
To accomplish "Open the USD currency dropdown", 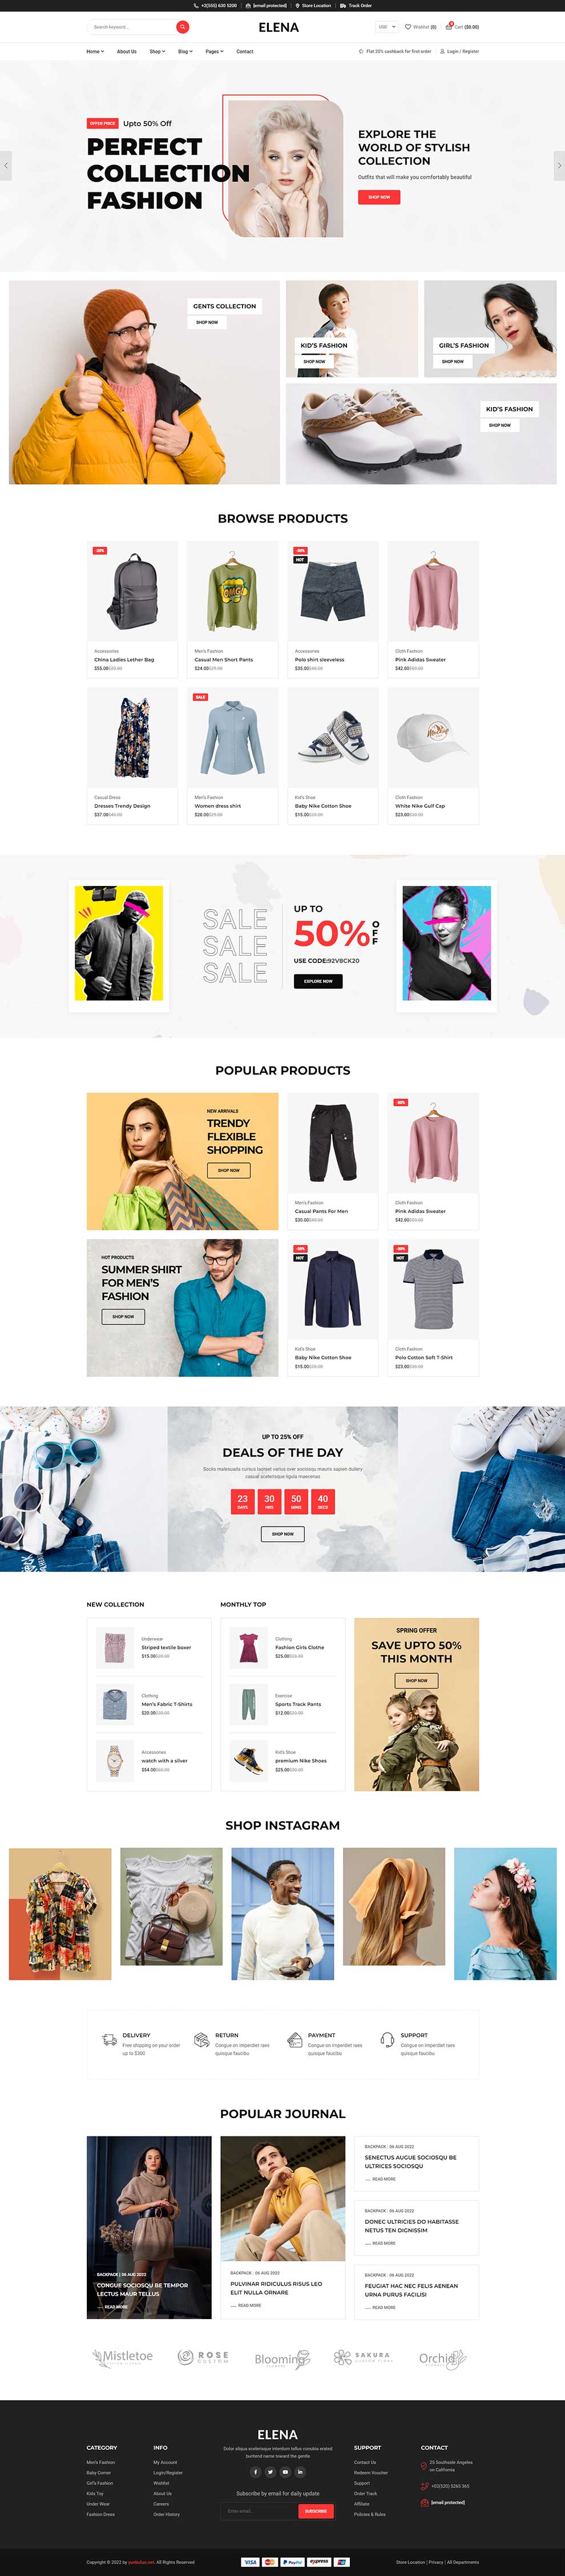I will click(387, 27).
